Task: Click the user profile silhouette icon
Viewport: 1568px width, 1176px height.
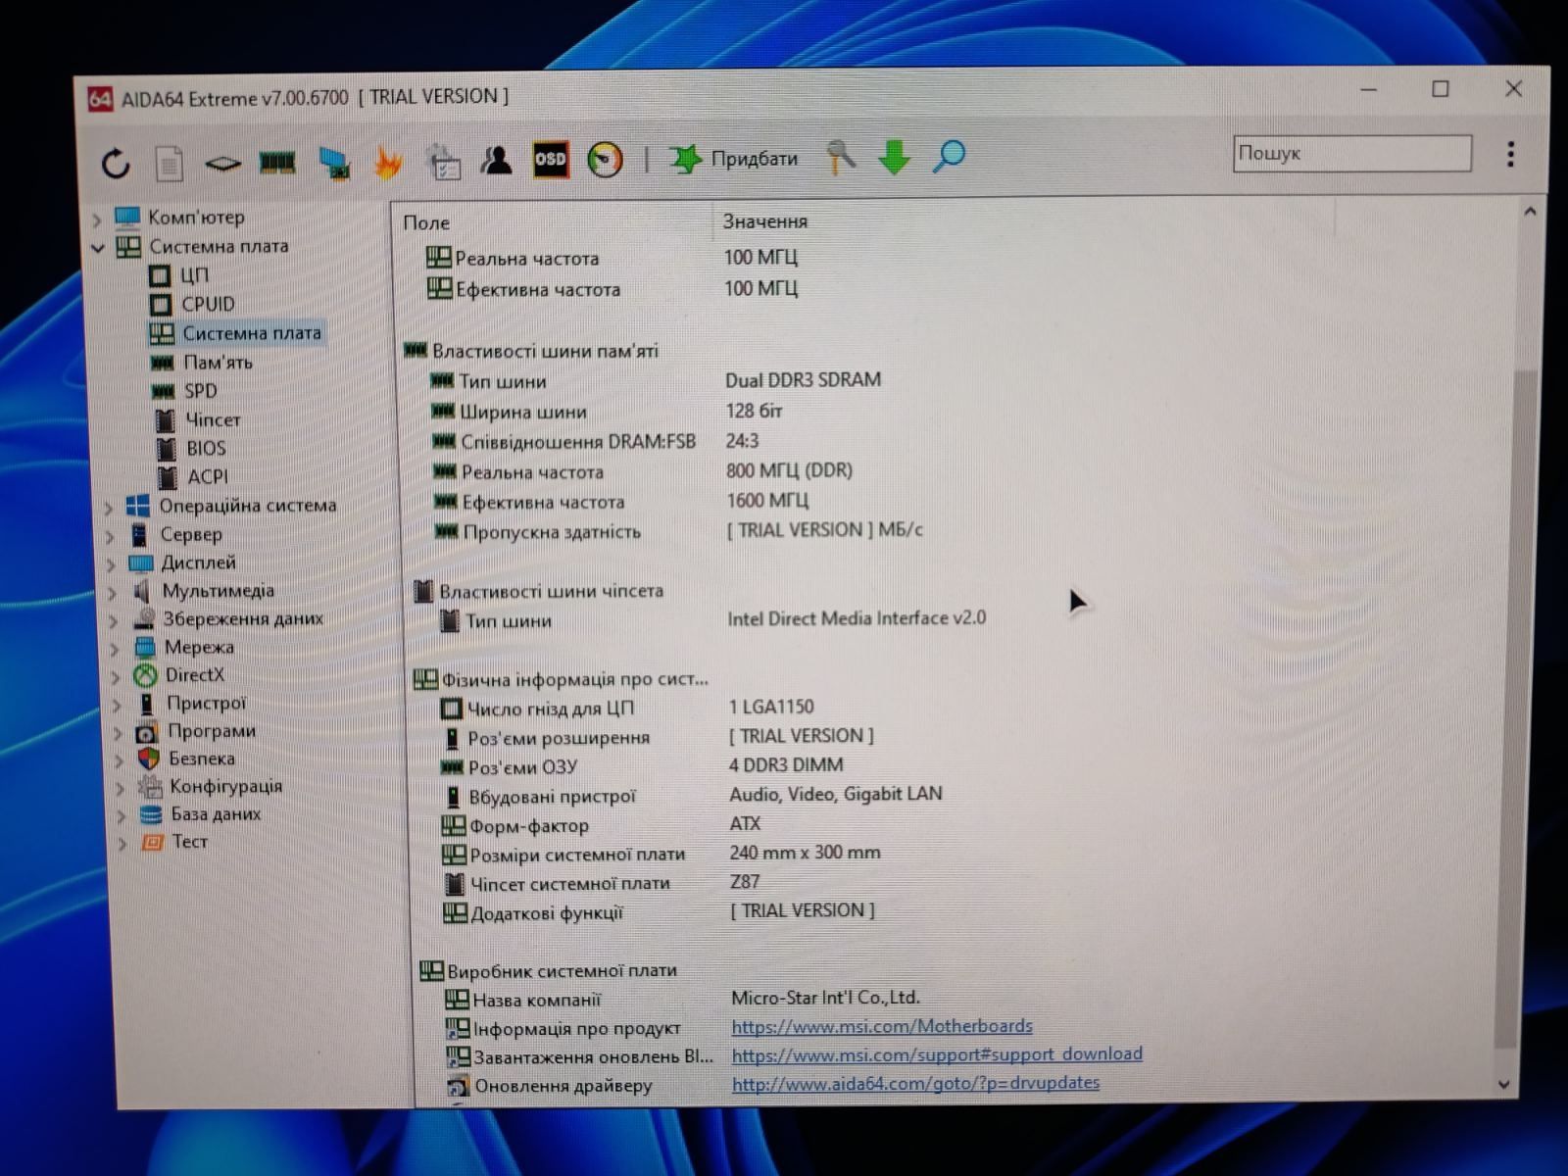Action: [496, 159]
